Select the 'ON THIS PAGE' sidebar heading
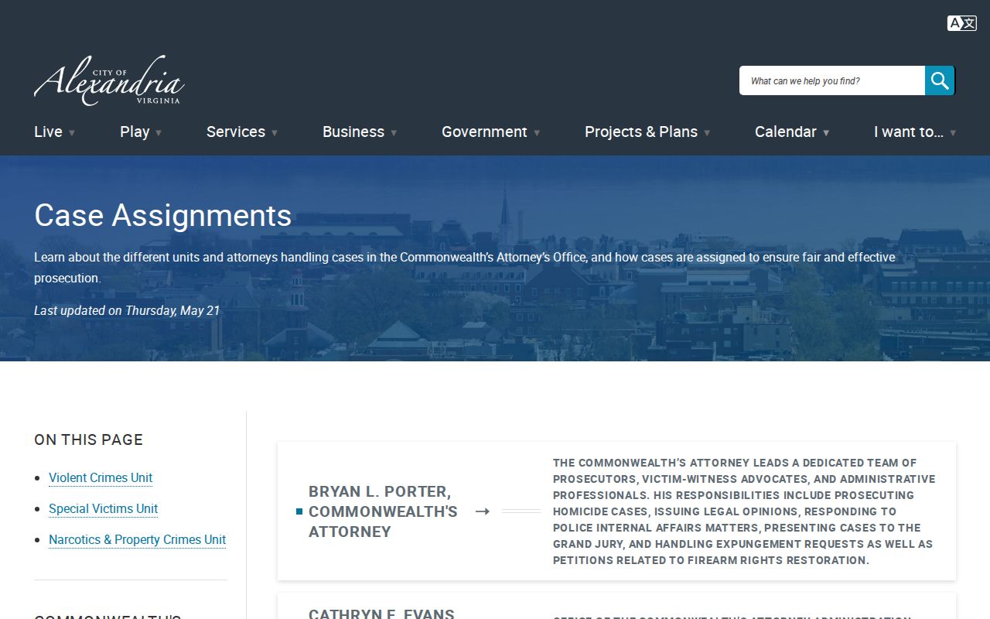990x619 pixels. click(x=88, y=439)
